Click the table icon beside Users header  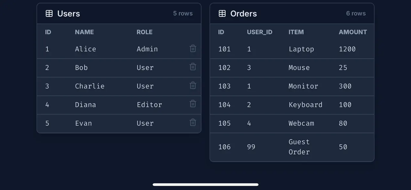[49, 13]
